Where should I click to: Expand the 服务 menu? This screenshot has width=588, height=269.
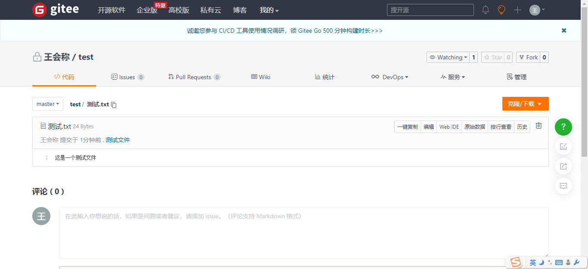click(x=452, y=77)
